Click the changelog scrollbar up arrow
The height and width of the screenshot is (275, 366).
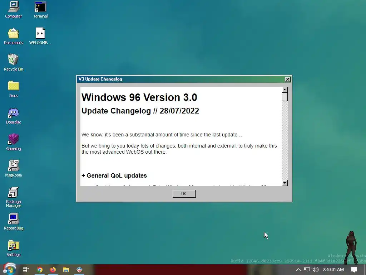285,90
